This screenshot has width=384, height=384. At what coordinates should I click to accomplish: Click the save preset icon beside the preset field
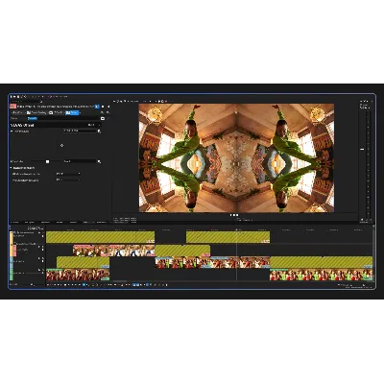tap(103, 118)
